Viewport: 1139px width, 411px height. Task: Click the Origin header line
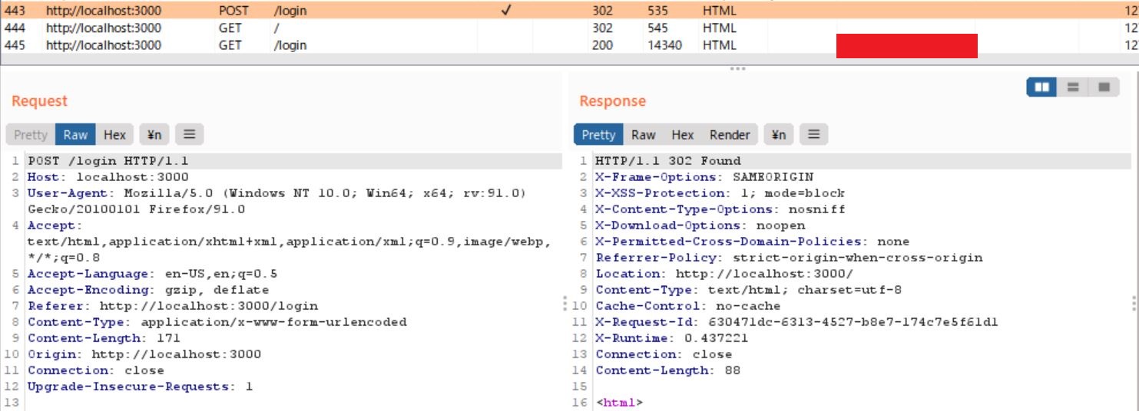coord(144,354)
